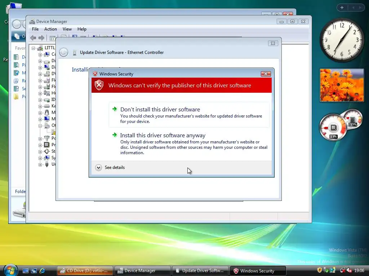Expand the DVD/CD-ROM drives node
This screenshot has width=369, height=276.
[40, 74]
